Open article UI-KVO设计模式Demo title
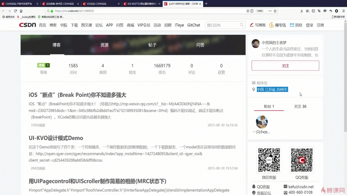Screen dimensions: 347x195 56,138
